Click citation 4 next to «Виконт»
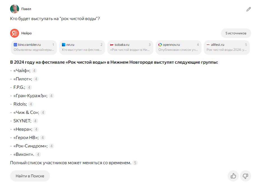 coord(38,154)
